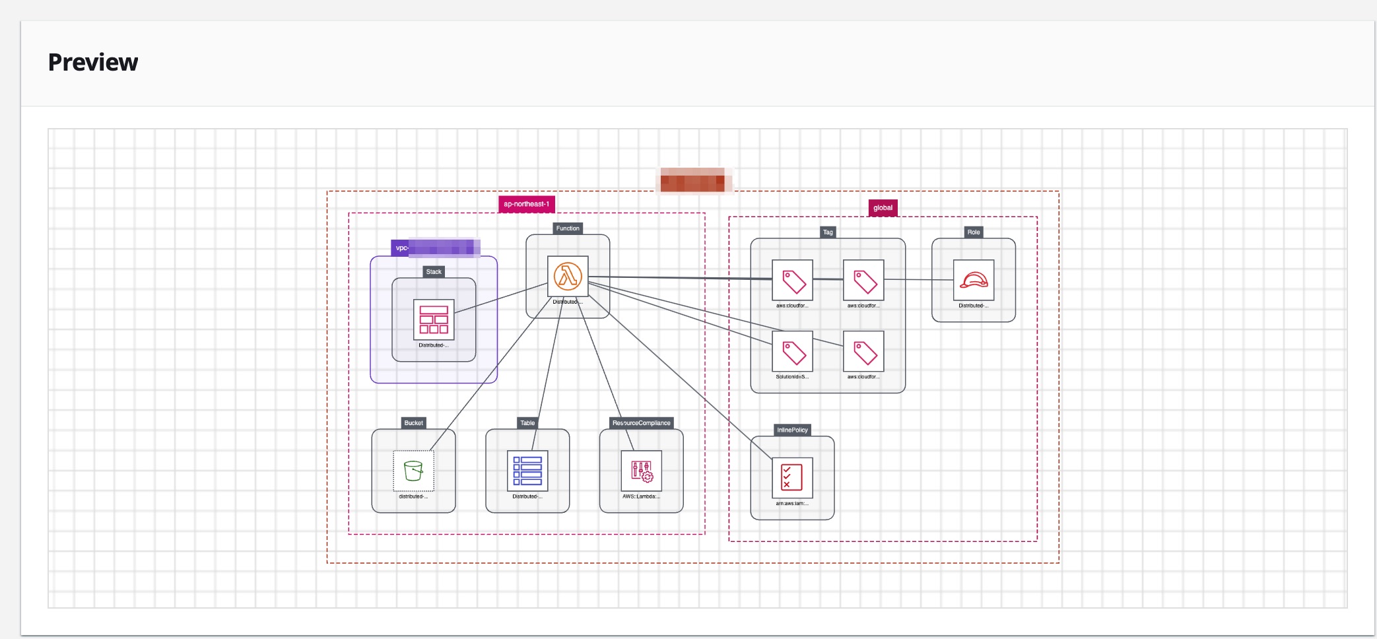Image resolution: width=1377 pixels, height=639 pixels.
Task: Select the lower-right aws:cloudfor tag icon
Action: (863, 351)
